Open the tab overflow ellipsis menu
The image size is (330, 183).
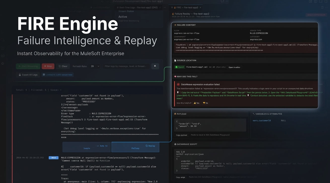[x=165, y=8]
